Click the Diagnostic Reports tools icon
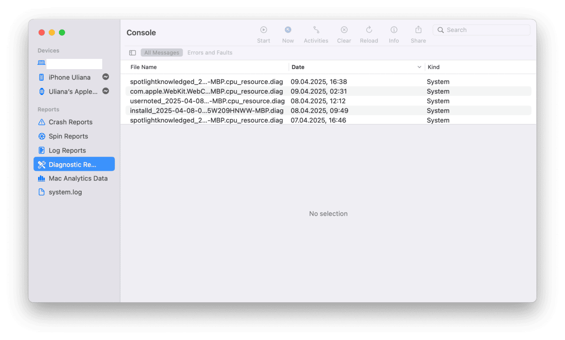 [x=41, y=164]
